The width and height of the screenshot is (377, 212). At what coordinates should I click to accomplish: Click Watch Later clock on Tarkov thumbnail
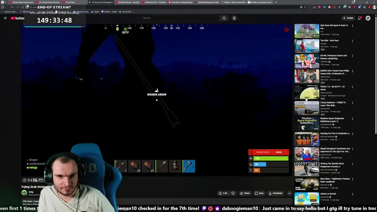(x=316, y=88)
